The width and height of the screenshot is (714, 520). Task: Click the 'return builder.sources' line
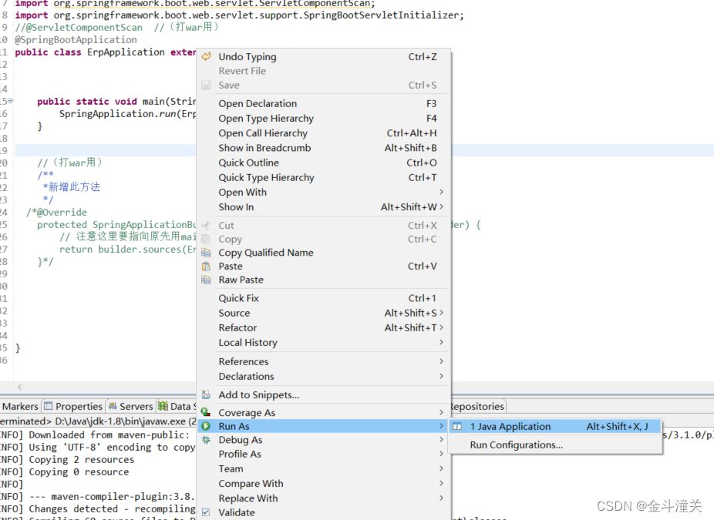click(128, 249)
